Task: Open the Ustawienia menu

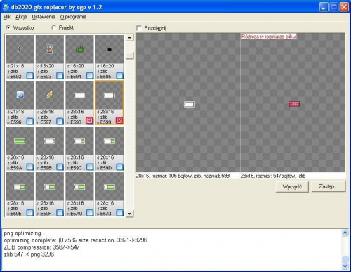Action: (x=44, y=17)
